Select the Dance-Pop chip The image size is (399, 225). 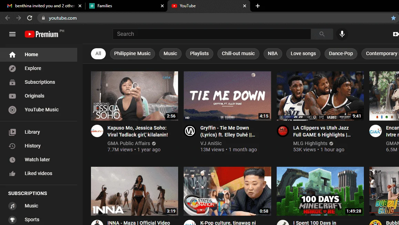point(341,54)
